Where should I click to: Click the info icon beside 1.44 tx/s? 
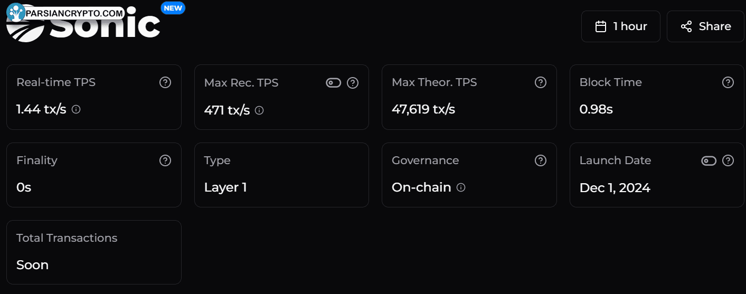click(76, 110)
